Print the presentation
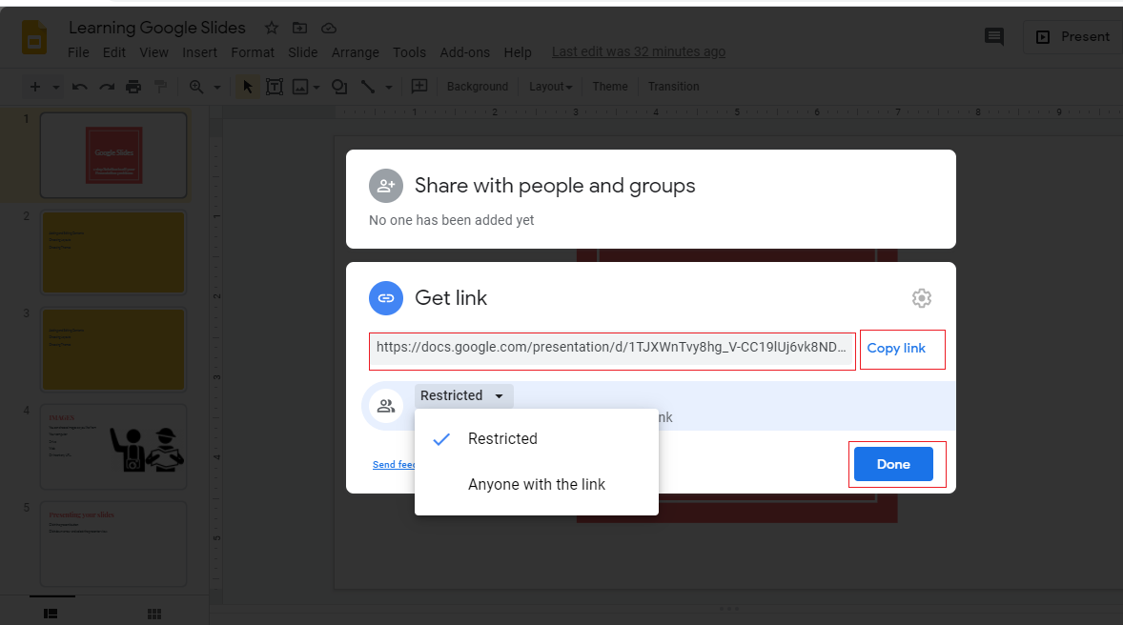Viewport: 1123px width, 625px height. point(133,87)
